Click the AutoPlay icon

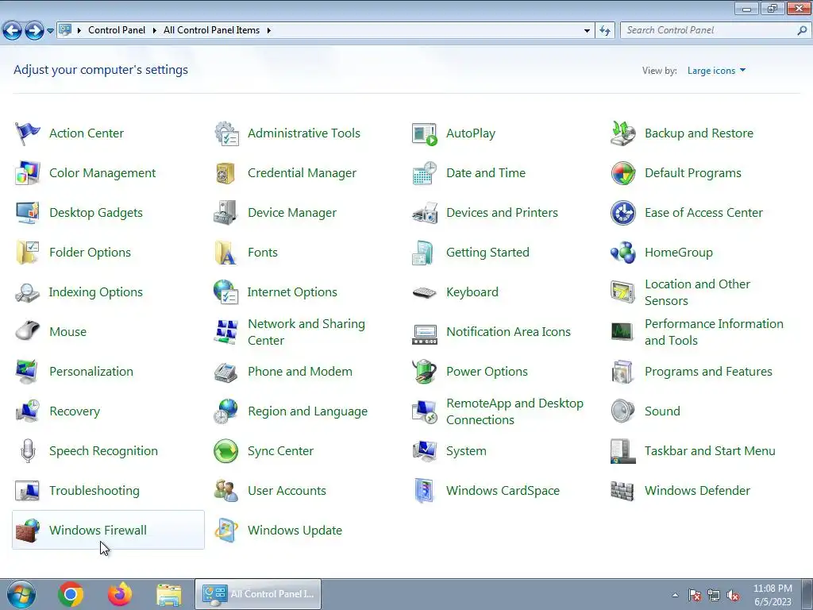(x=424, y=133)
